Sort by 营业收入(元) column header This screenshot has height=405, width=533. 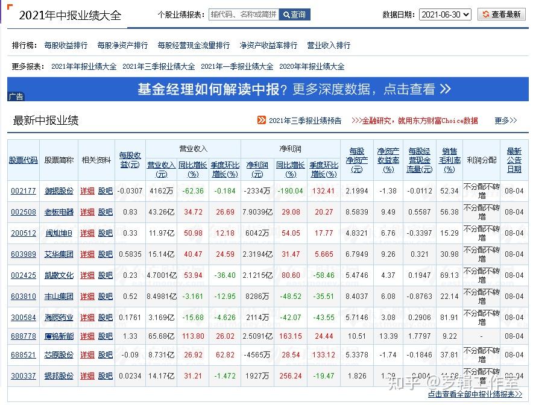pos(161,169)
